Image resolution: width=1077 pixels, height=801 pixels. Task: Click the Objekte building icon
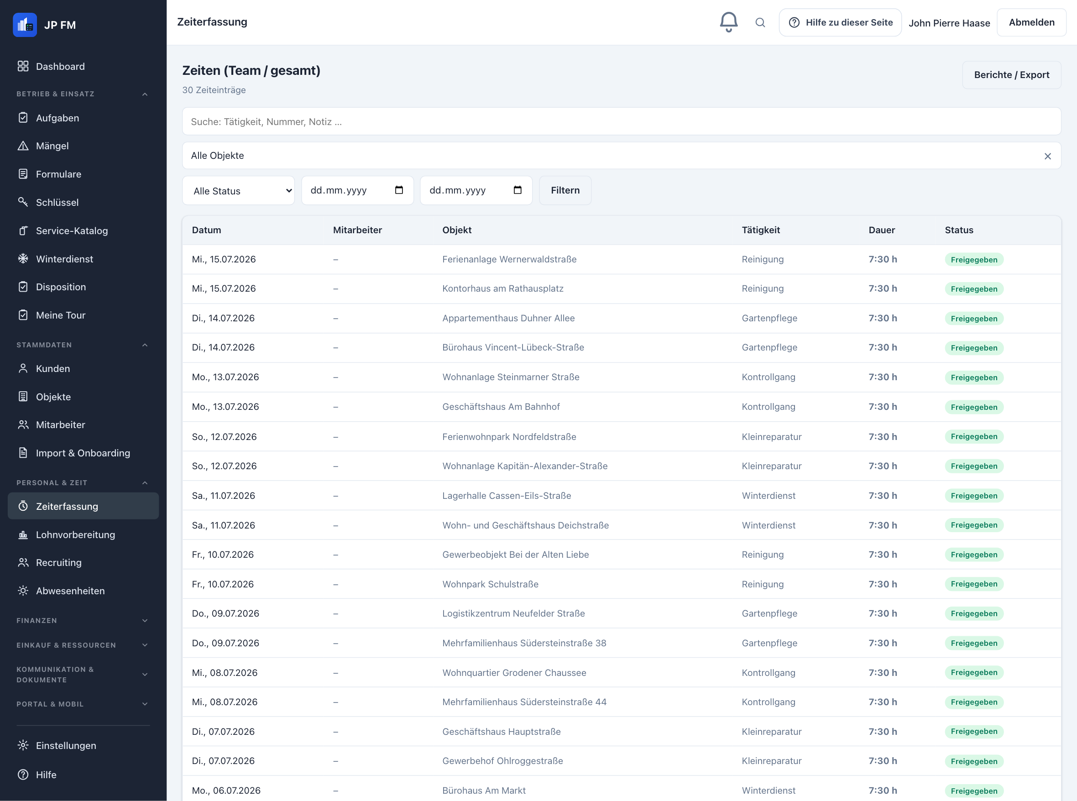click(23, 397)
